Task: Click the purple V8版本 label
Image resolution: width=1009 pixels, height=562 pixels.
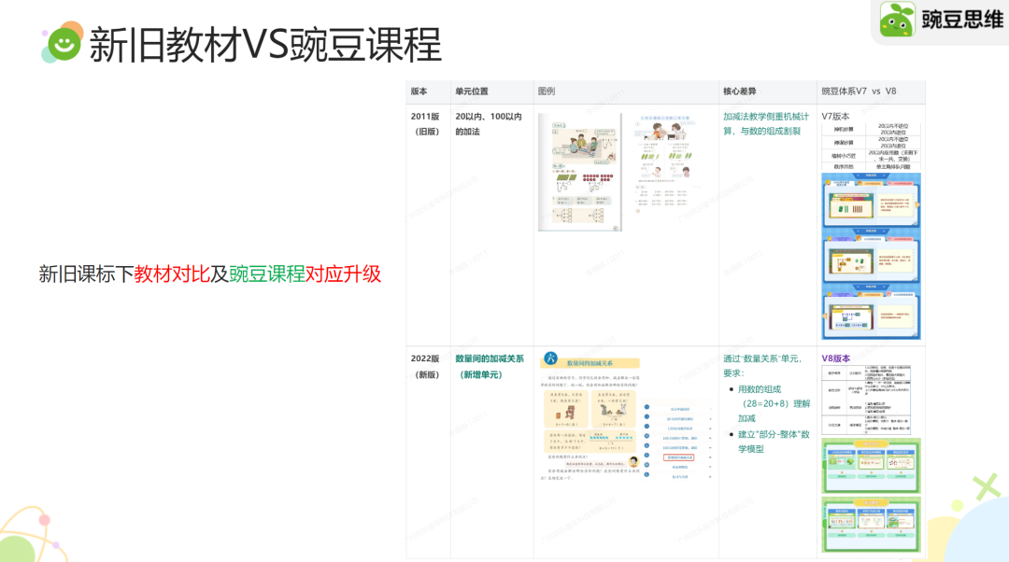Action: (836, 358)
